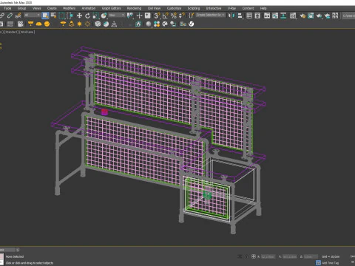Click the project path field
355x266 pixels.
pos(348,16)
